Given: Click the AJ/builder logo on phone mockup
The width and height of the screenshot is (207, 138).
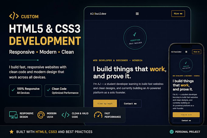Looking at the screenshot, I should (176, 52).
